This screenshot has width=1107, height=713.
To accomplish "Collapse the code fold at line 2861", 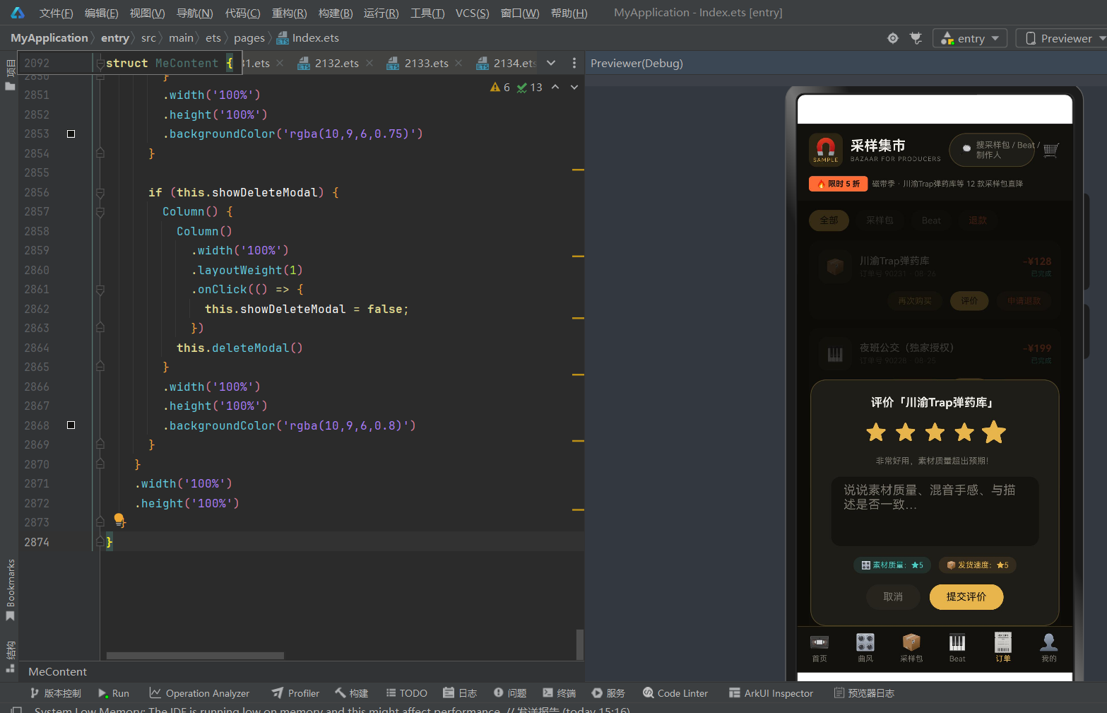I will coord(100,289).
